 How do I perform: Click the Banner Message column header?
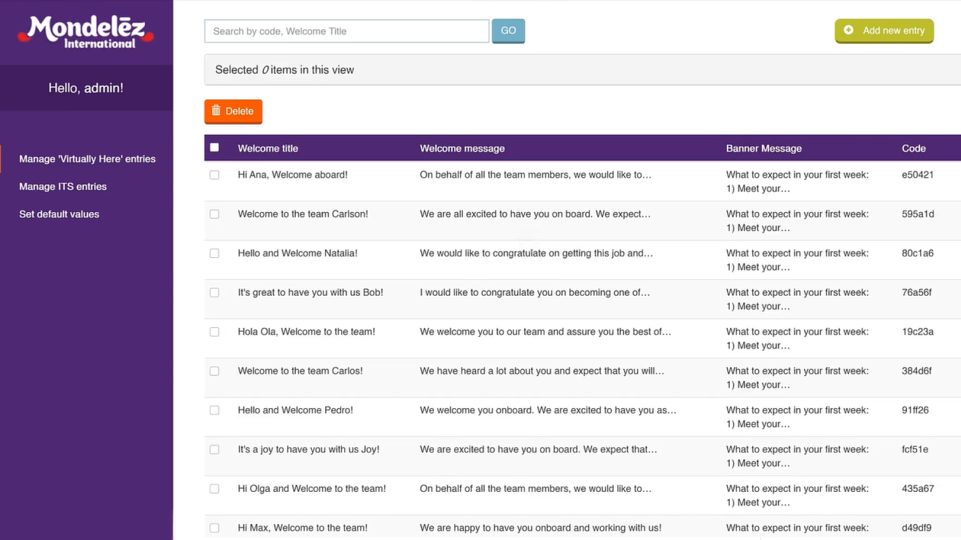[764, 149]
